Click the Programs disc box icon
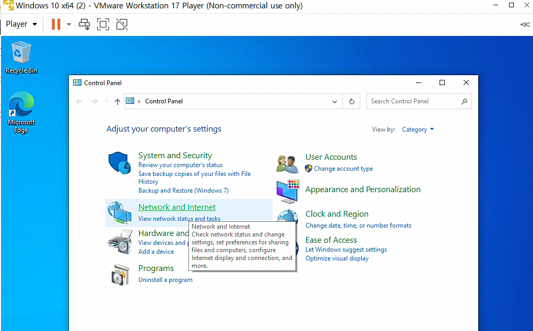533x331 pixels. click(121, 275)
